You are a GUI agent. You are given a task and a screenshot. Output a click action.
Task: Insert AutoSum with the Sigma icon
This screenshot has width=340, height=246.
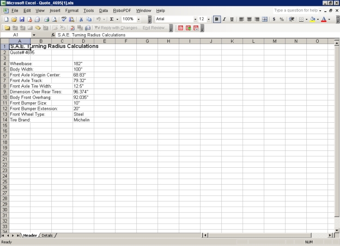[112, 20]
